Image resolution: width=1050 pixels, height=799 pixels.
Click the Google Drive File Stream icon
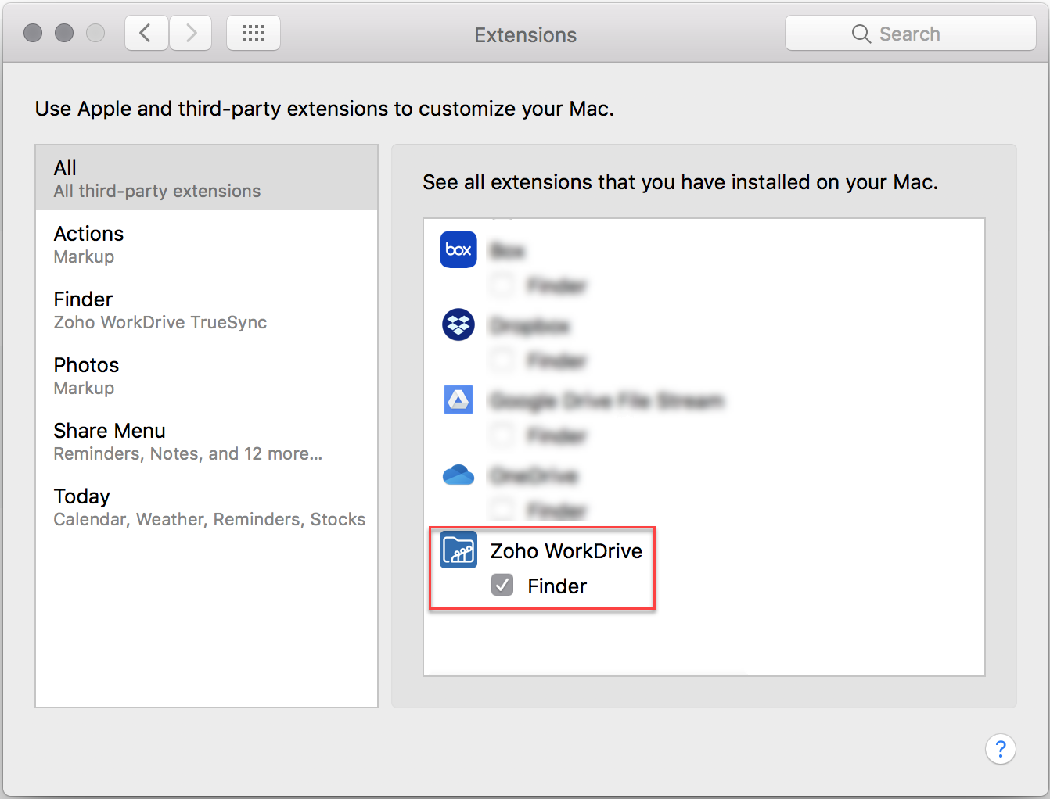click(x=458, y=399)
